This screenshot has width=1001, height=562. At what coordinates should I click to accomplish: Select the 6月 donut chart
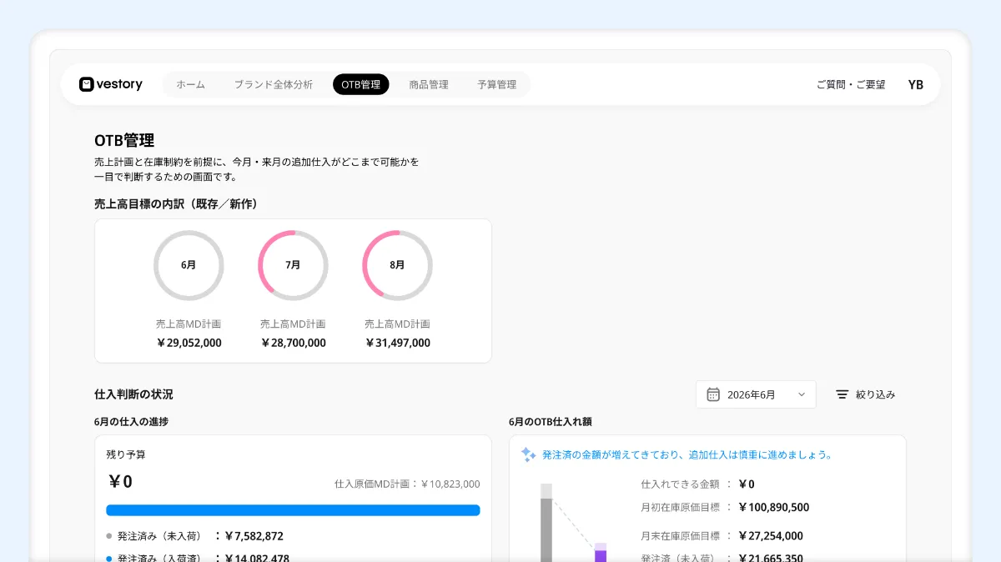[189, 265]
